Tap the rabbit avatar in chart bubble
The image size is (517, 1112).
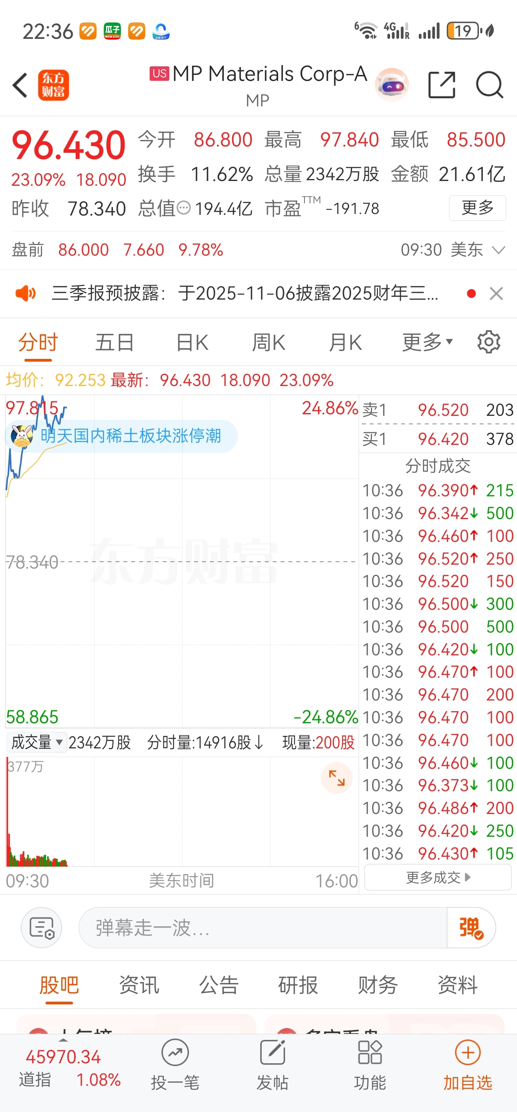pyautogui.click(x=22, y=436)
